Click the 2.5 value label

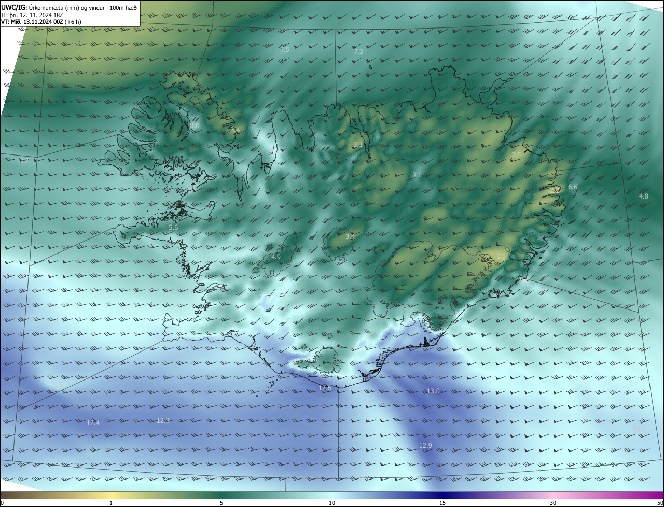(516, 155)
